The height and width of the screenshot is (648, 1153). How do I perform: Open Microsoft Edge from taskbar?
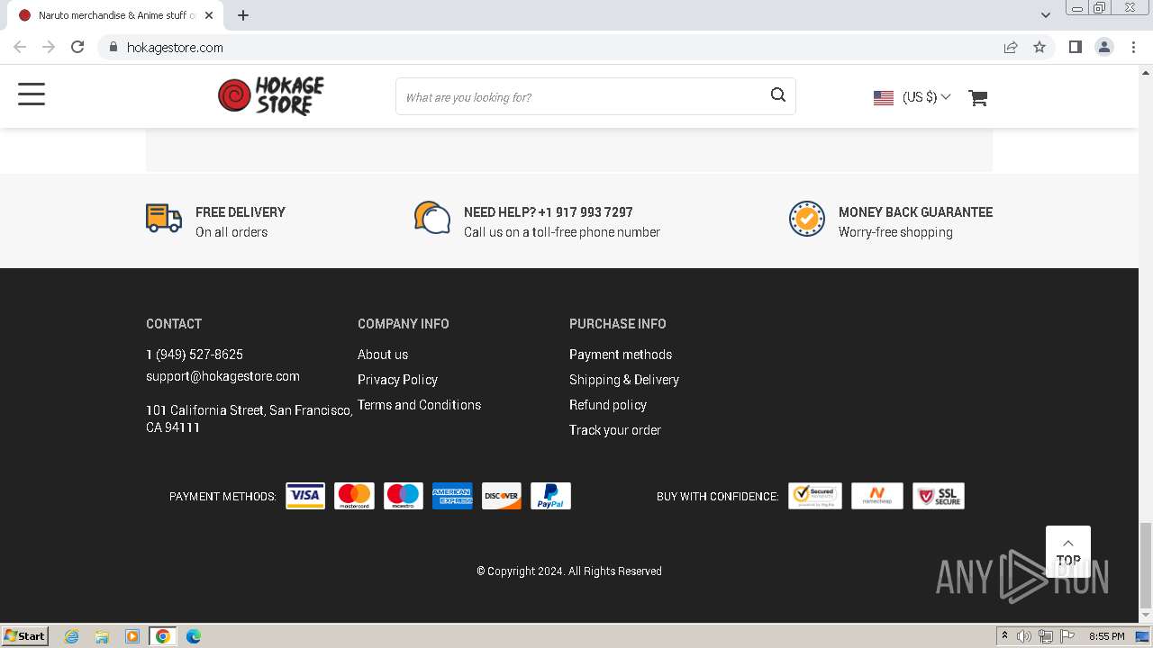tap(194, 636)
